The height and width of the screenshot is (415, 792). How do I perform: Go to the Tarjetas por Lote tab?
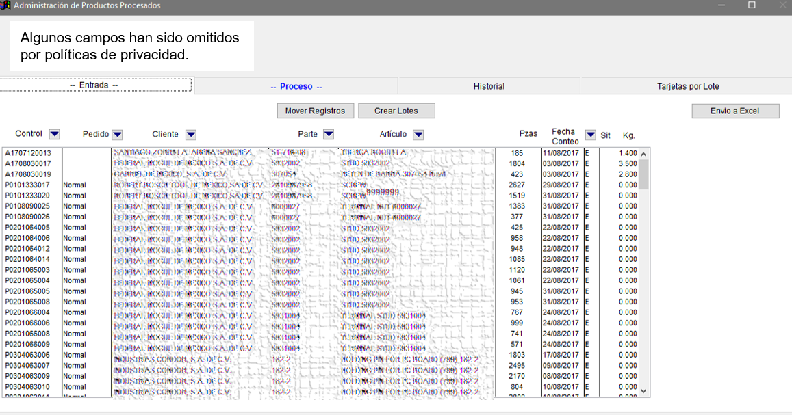(688, 86)
